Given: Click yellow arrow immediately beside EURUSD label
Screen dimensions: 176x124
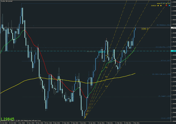Looking at the screenshot, I should (158, 6).
